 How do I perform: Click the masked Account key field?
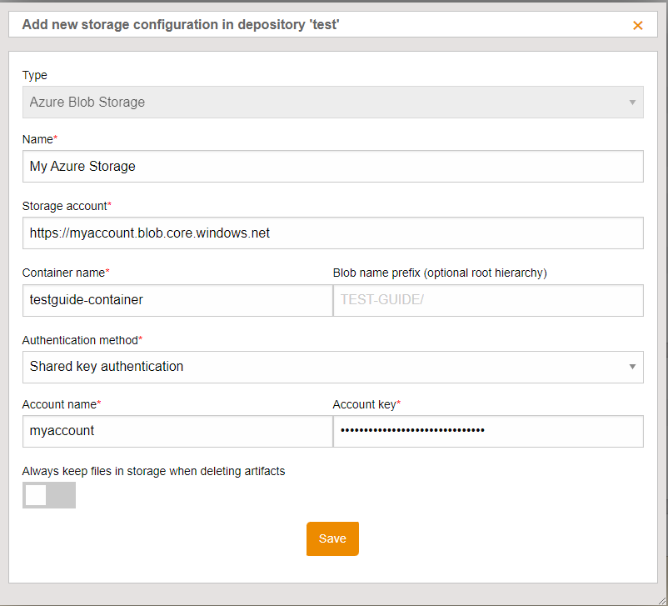488,431
